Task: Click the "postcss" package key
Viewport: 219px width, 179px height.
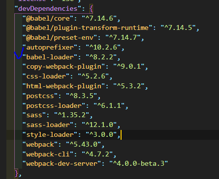Action: [x=40, y=96]
